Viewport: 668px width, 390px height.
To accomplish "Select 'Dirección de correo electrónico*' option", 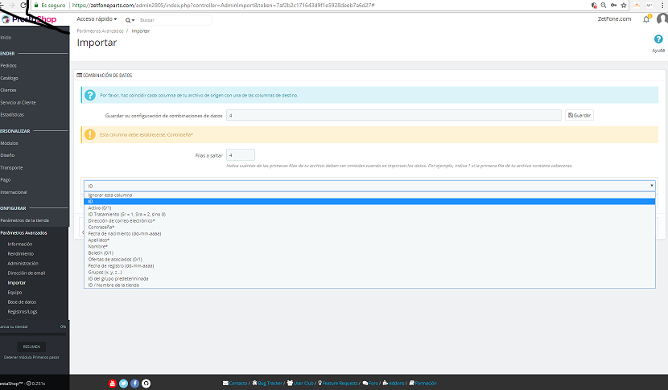I will pos(369,220).
